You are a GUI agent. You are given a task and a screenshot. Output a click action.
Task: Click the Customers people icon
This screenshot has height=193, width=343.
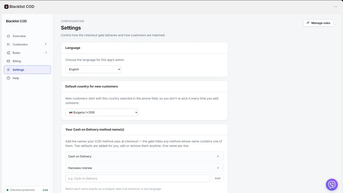point(8,45)
